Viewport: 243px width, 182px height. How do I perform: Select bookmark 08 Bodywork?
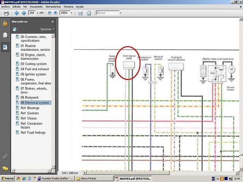[30, 97]
